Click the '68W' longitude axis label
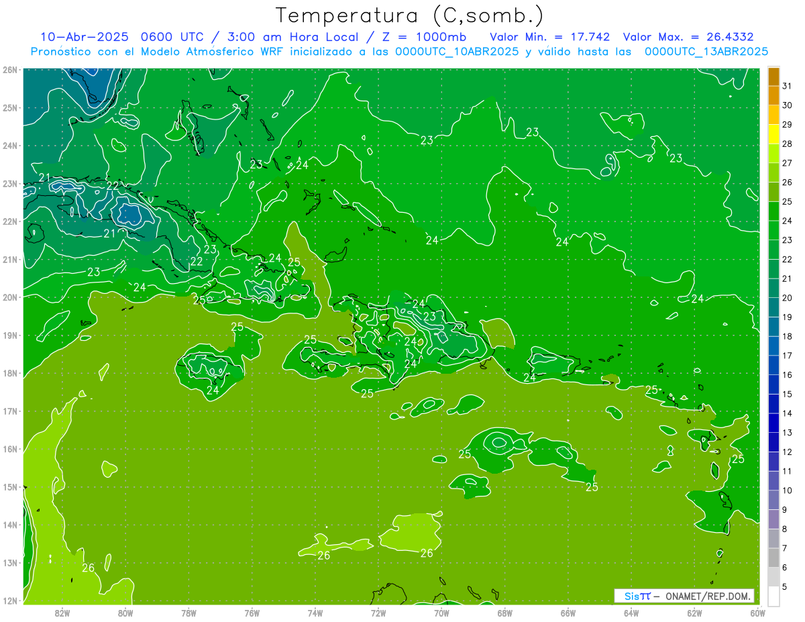Viewport: 805px width, 622px height. coord(505,613)
